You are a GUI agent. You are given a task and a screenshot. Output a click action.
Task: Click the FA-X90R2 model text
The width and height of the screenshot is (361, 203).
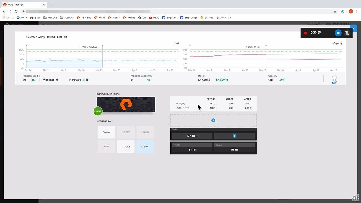pyautogui.click(x=222, y=80)
